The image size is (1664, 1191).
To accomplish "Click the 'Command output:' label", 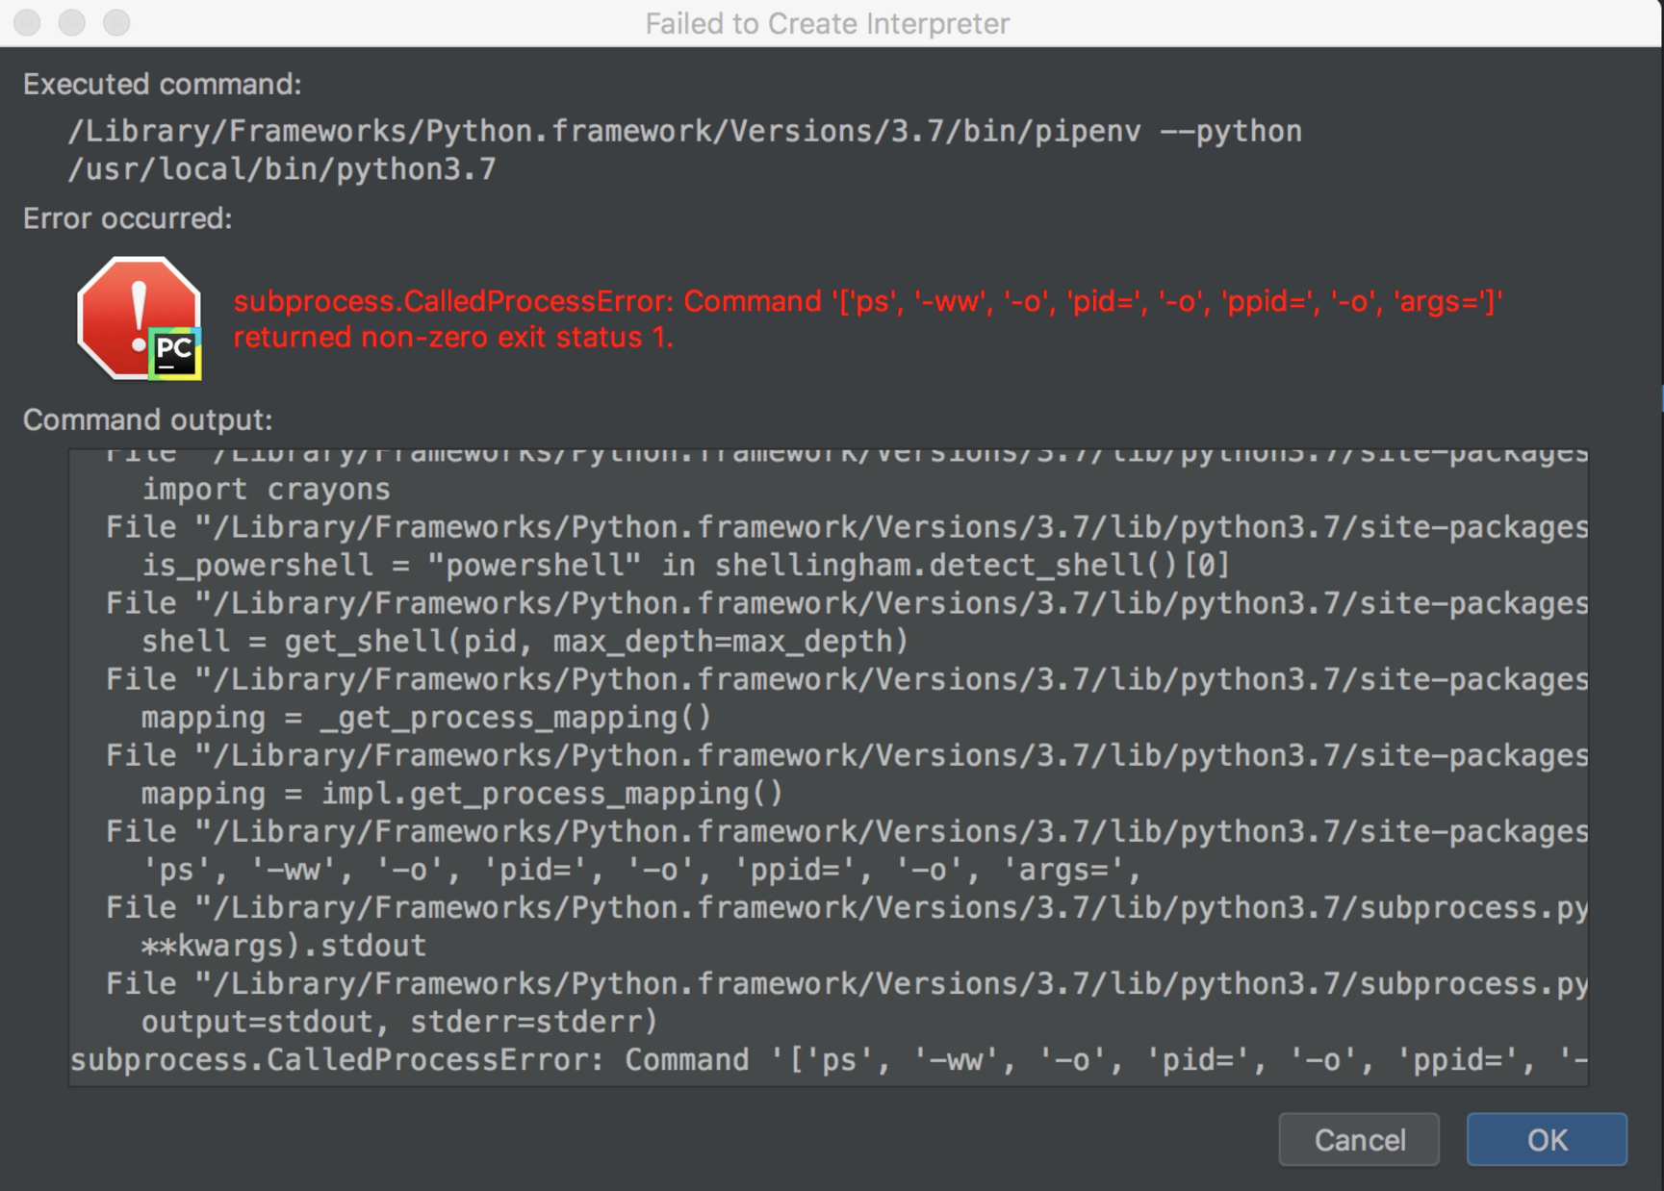I will coord(147,420).
